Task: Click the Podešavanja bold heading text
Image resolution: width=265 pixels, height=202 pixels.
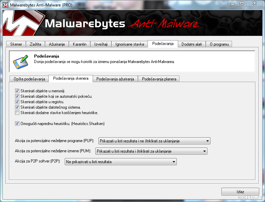Action: point(46,56)
